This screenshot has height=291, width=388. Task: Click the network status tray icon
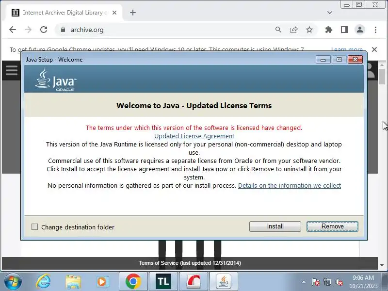pyautogui.click(x=327, y=282)
